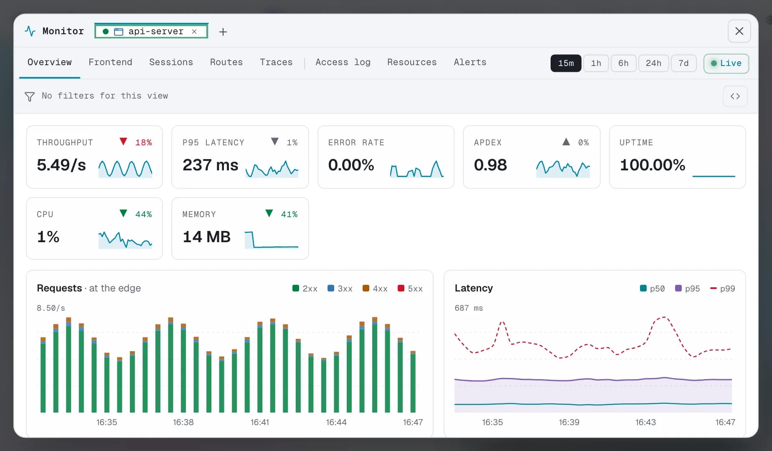Close the Monitor panel with X button
Viewport: 772px width, 451px height.
(x=739, y=31)
